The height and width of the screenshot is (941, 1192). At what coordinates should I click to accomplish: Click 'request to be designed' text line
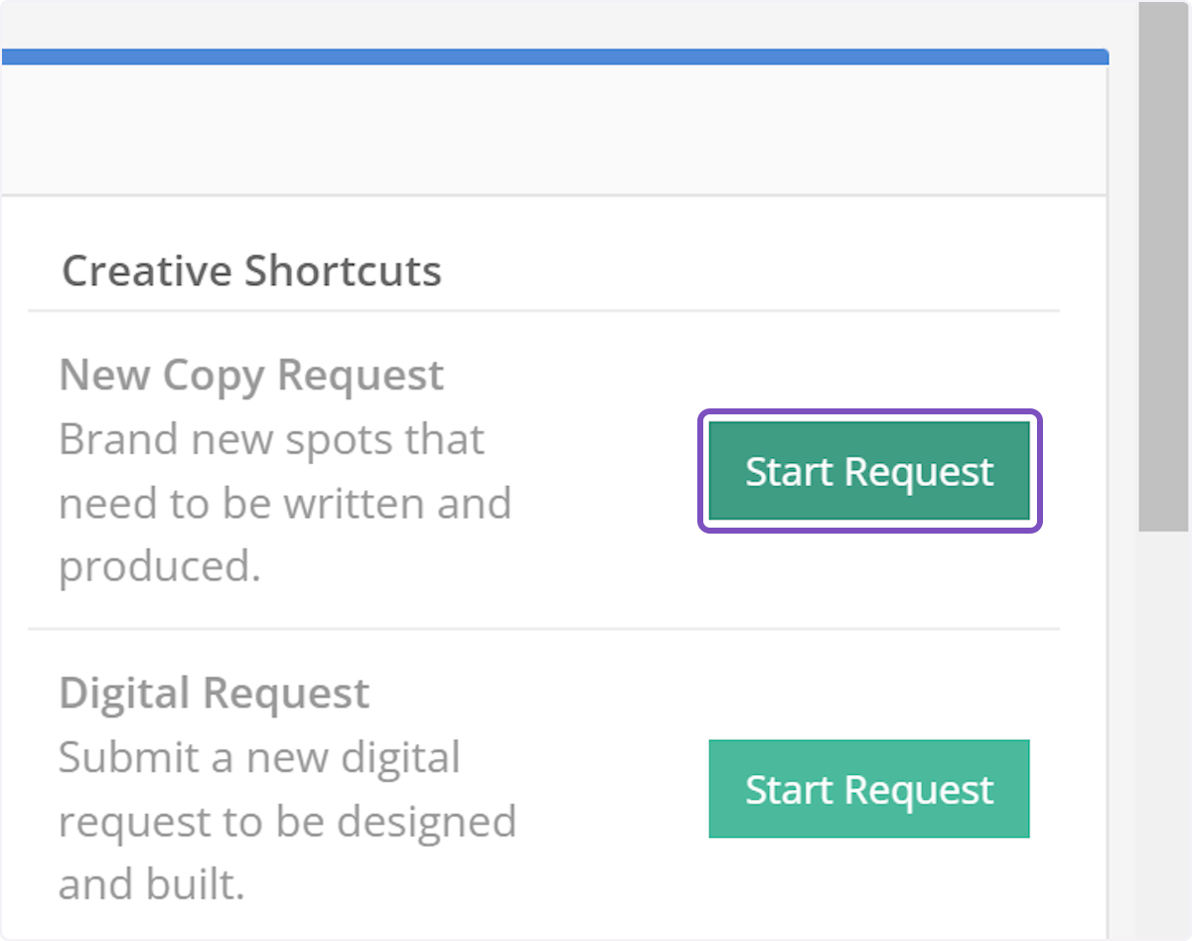[287, 822]
